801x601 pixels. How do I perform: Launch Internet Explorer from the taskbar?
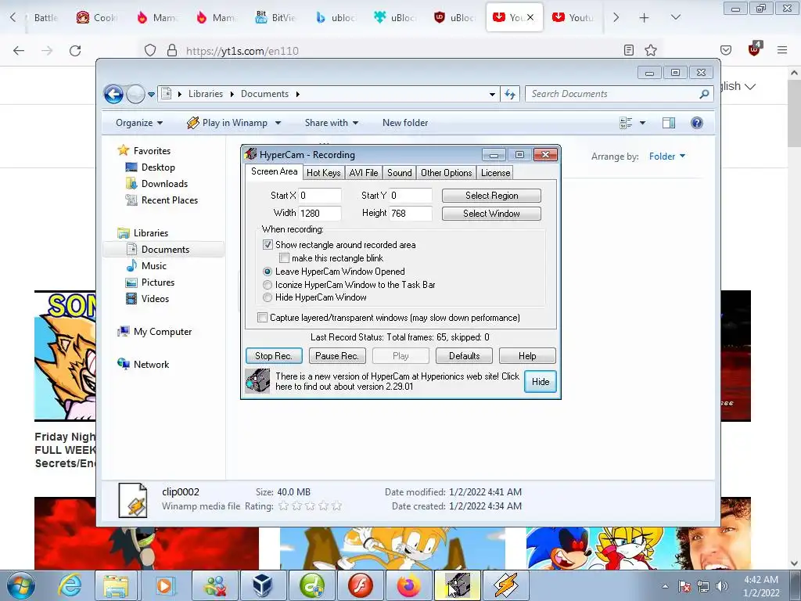(x=70, y=585)
